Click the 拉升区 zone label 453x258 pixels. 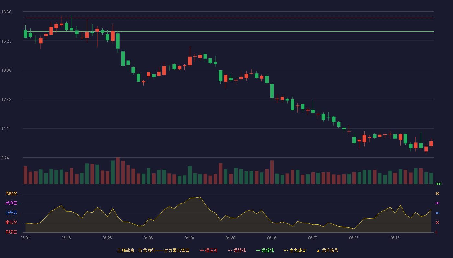point(11,213)
